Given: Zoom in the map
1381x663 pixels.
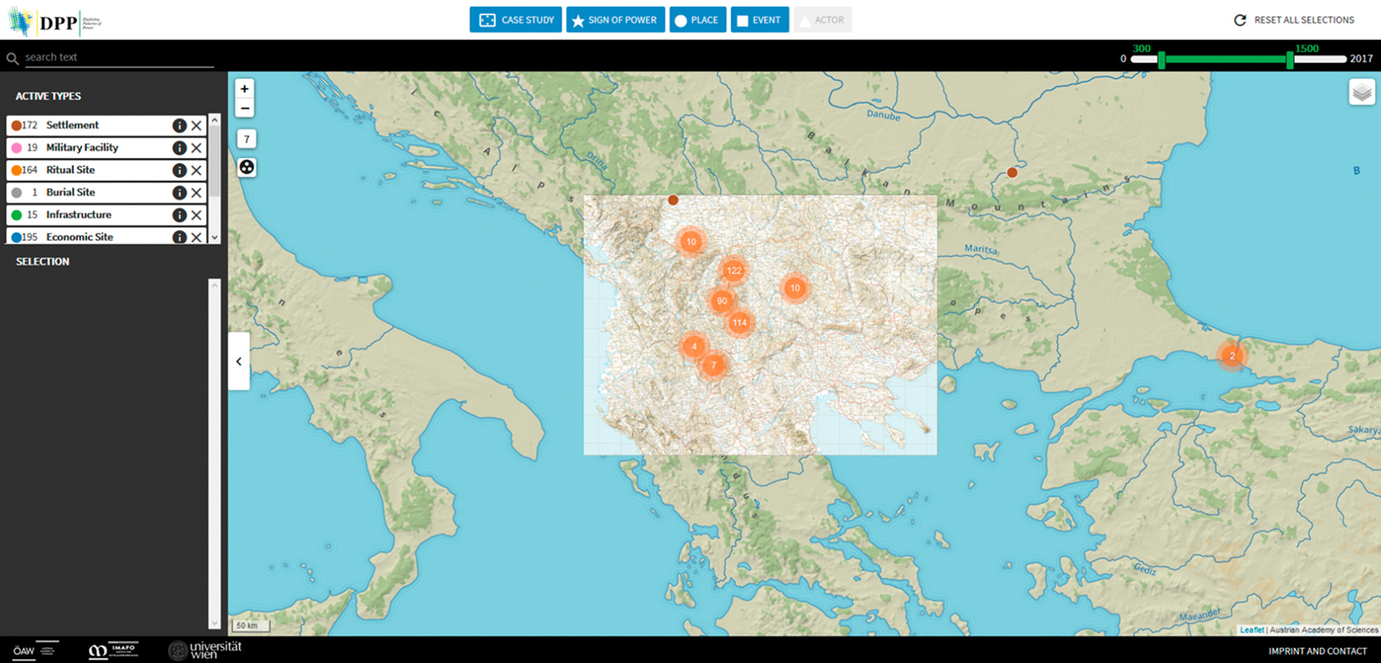Looking at the screenshot, I should (245, 89).
